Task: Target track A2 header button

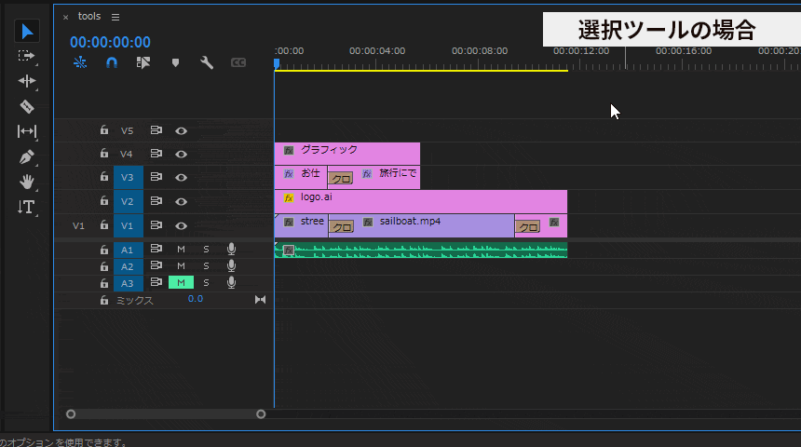Action: (129, 266)
